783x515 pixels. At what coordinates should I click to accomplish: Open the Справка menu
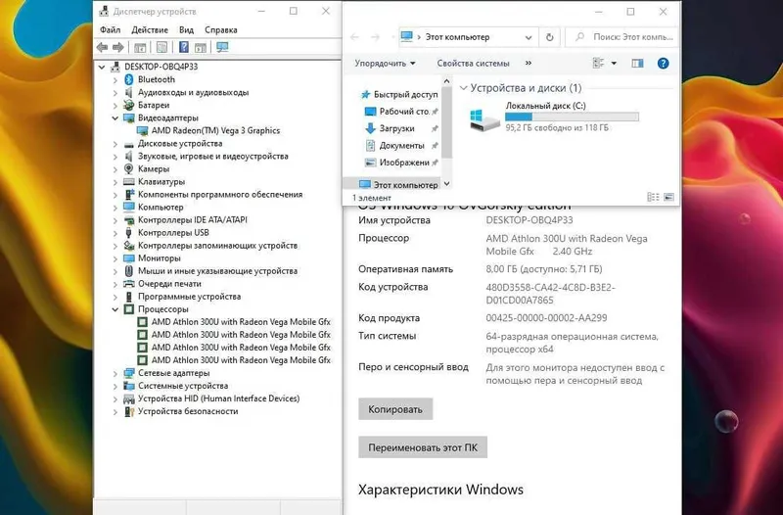coord(221,30)
